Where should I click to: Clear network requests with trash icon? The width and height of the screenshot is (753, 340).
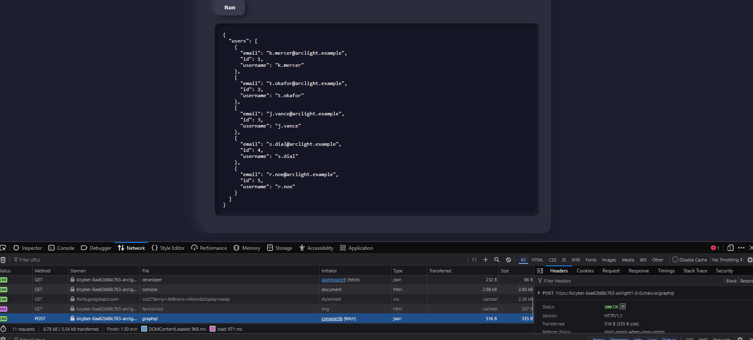[3, 260]
